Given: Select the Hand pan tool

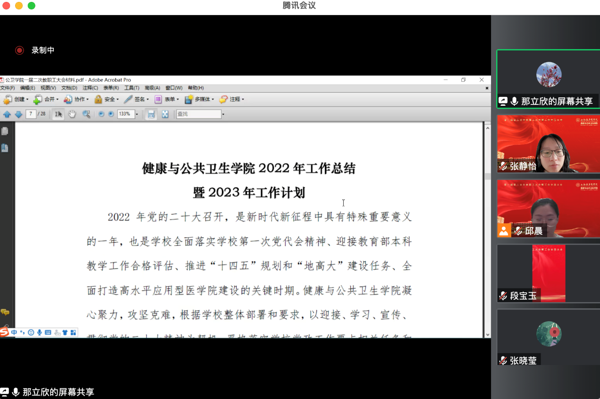Looking at the screenshot, I should click(72, 114).
